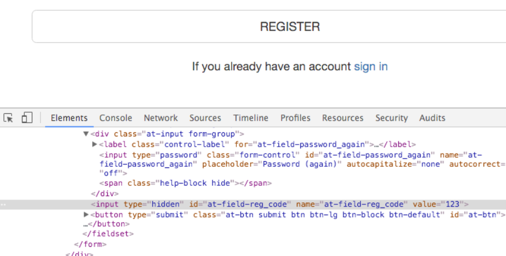Click the closing fieldset tag line

pos(108,234)
